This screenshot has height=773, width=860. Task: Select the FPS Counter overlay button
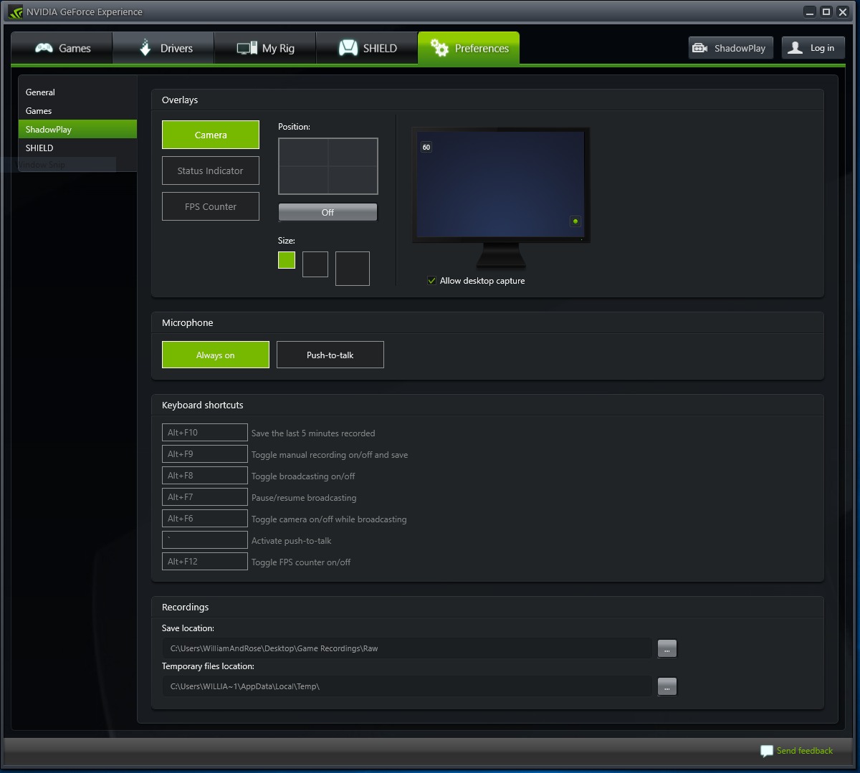(x=211, y=206)
